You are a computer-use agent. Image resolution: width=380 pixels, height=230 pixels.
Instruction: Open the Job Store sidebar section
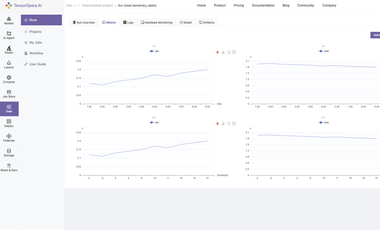click(9, 94)
